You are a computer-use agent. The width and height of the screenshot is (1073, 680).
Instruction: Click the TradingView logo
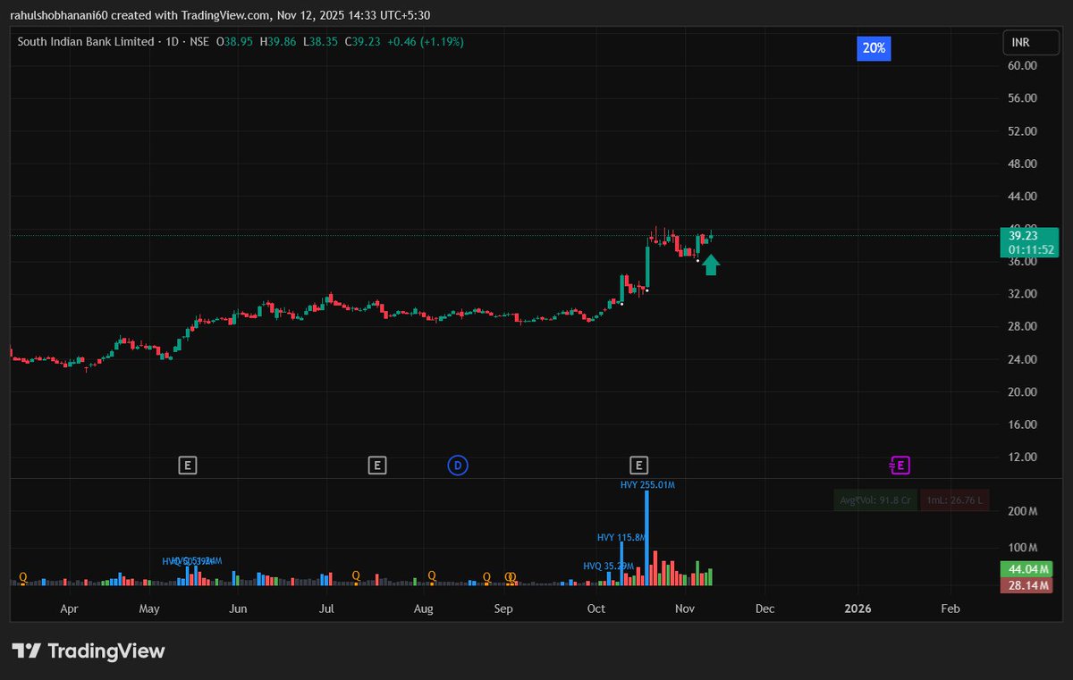click(89, 651)
